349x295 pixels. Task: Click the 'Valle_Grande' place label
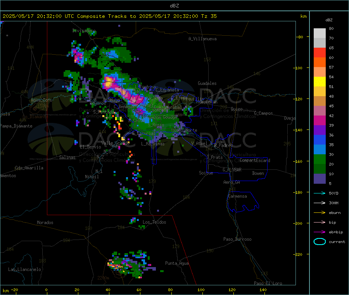115,143
